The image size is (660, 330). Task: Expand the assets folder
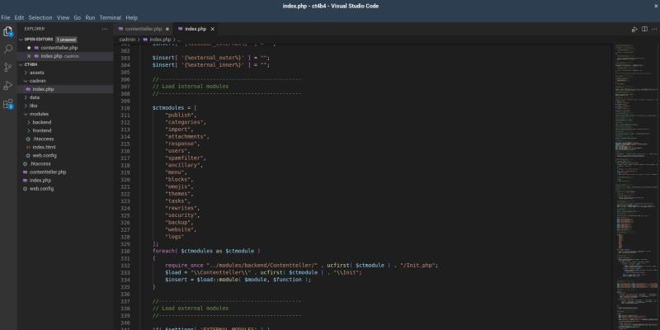coord(37,73)
